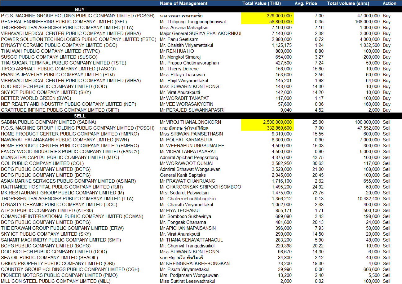This screenshot has height=284, width=402.
Task: Select COMANCHE INTERNATIONAL (COMAN) cell
Action: 72,216
